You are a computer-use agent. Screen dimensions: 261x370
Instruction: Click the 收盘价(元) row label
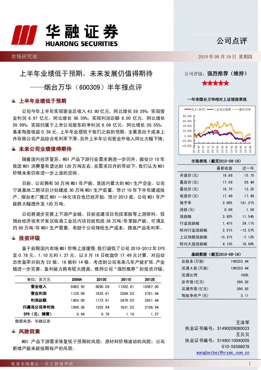pos(189,196)
